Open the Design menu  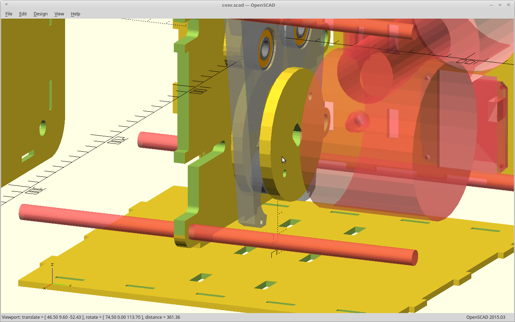click(x=40, y=14)
